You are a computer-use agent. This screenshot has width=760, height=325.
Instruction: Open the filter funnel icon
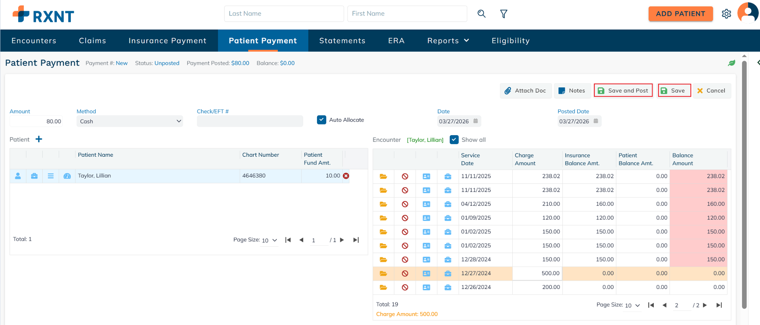pyautogui.click(x=504, y=14)
